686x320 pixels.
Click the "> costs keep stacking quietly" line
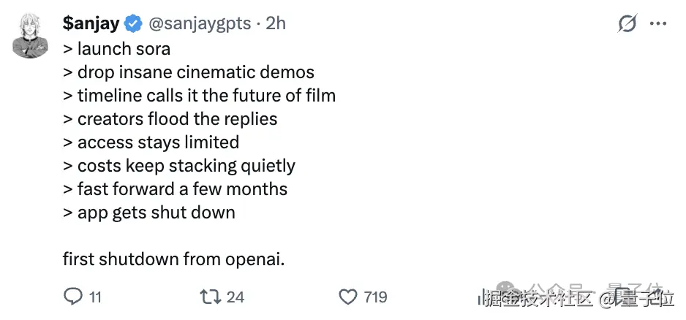click(179, 166)
